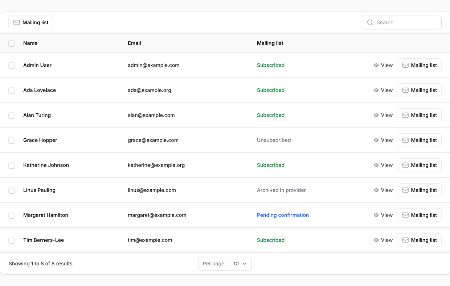Click linus@example.com email cell
This screenshot has height=286, width=450.
point(152,190)
